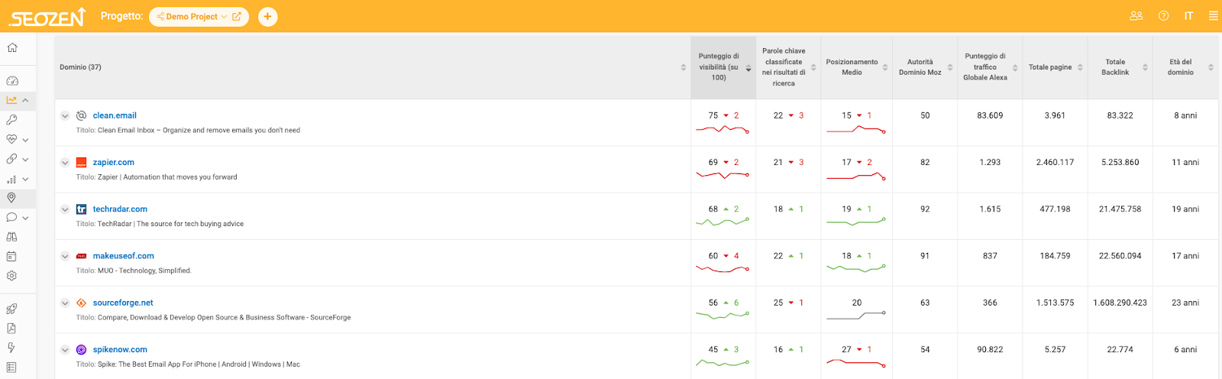Open the dashboard speedometer icon
This screenshot has height=379, width=1222.
point(11,80)
